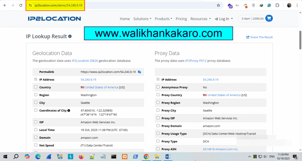Expand the Log In dropdown

pyautogui.click(x=224, y=19)
